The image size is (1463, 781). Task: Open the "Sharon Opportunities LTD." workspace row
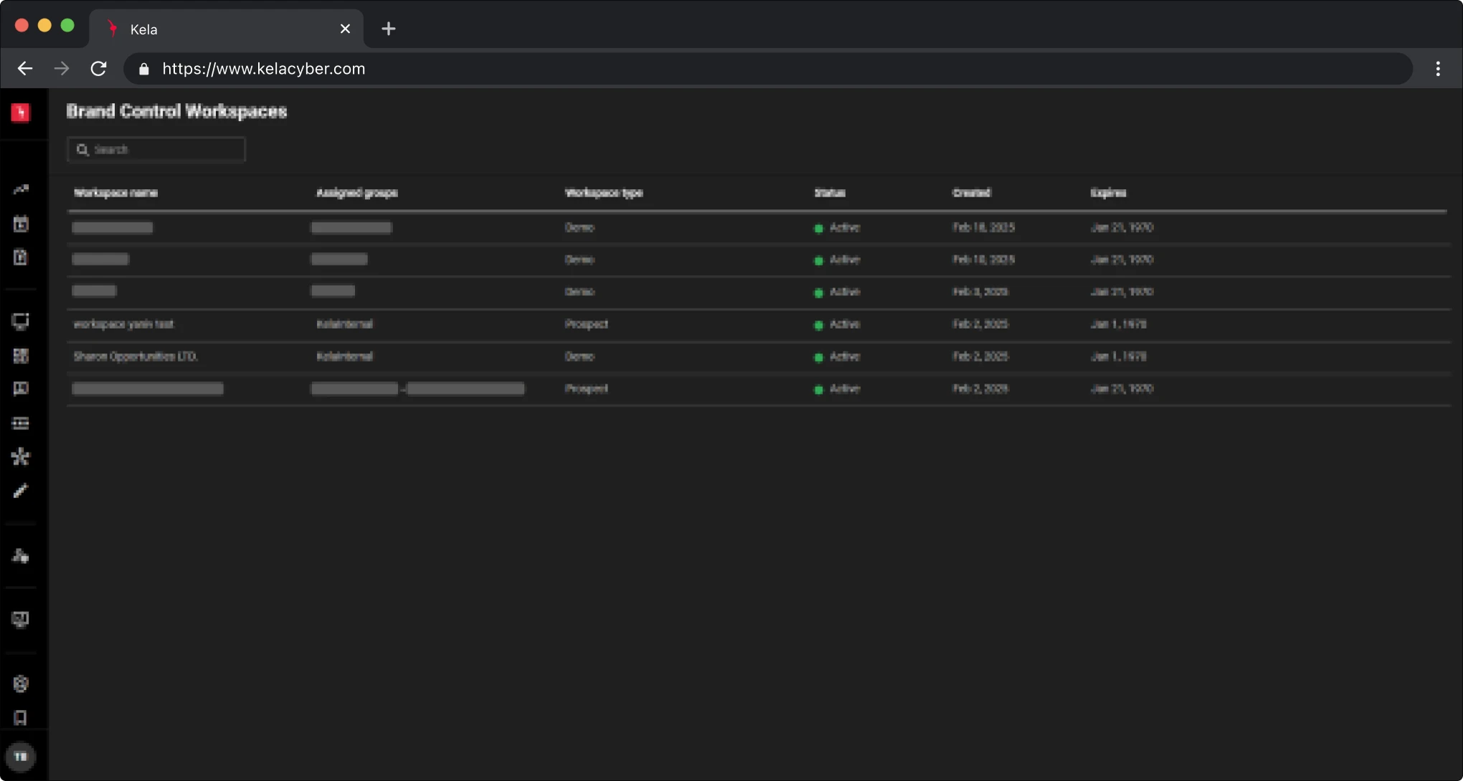click(x=759, y=357)
